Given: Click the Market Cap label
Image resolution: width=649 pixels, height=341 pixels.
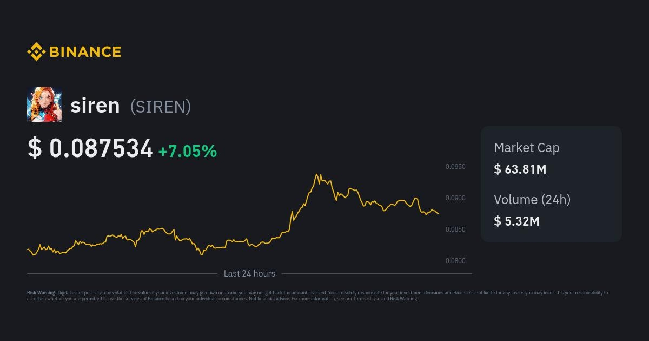Looking at the screenshot, I should 527,148.
